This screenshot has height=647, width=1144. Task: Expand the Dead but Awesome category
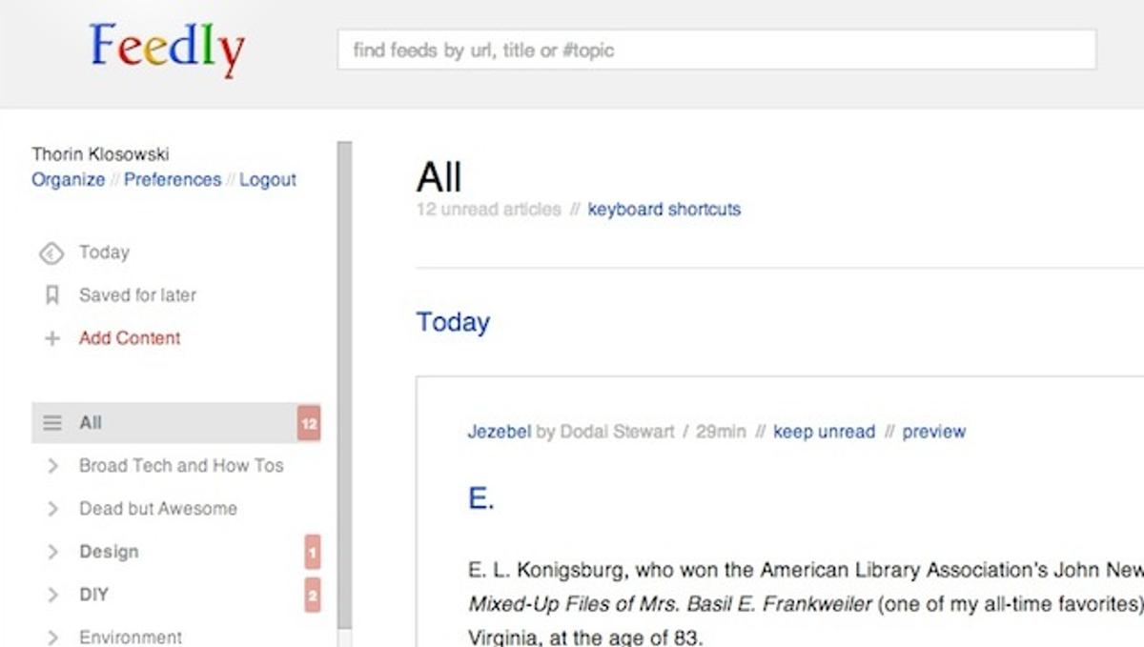(53, 509)
